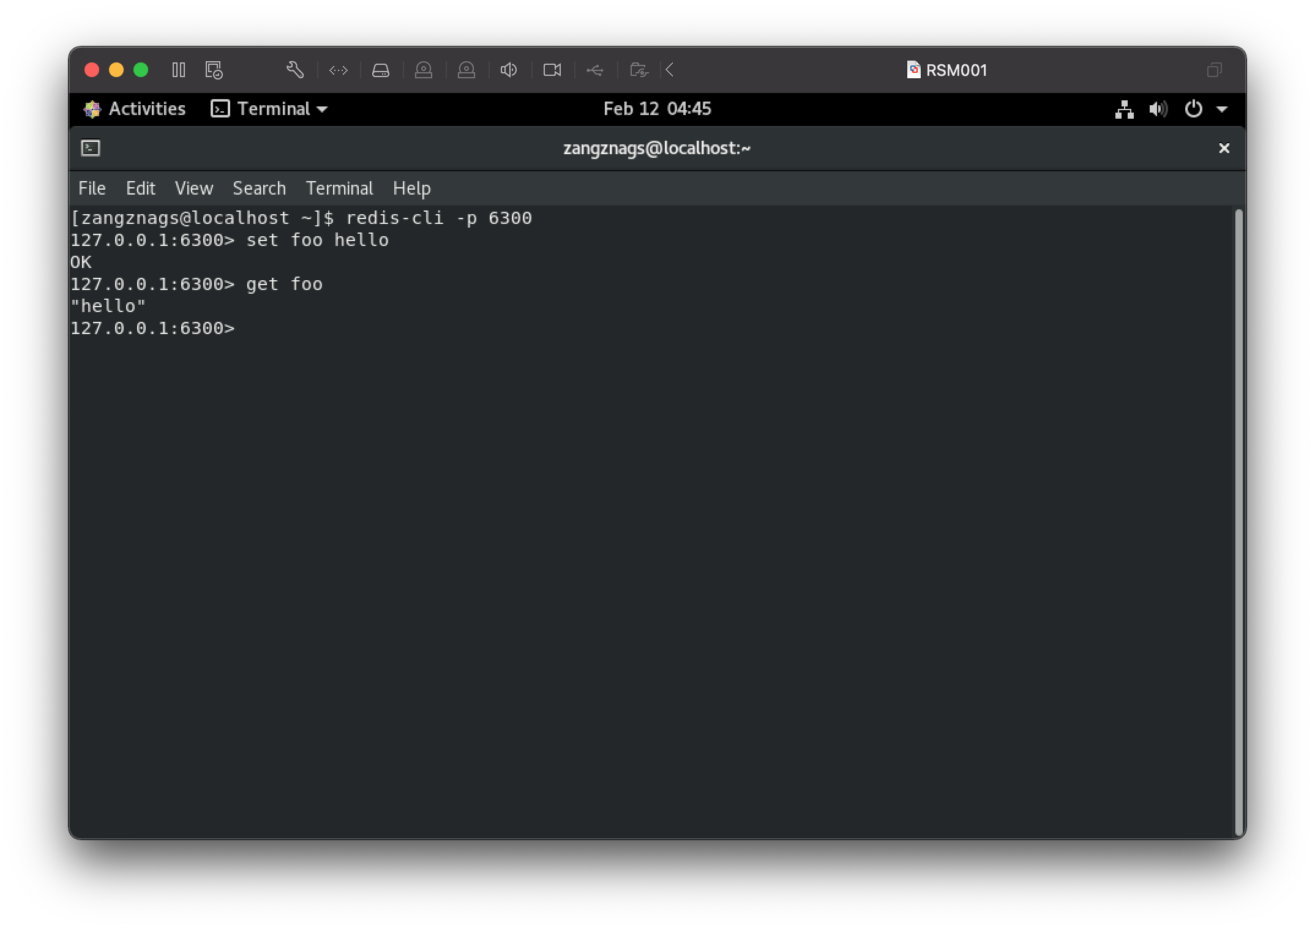Click the network adapter arrows icon
This screenshot has height=930, width=1315.
[339, 70]
